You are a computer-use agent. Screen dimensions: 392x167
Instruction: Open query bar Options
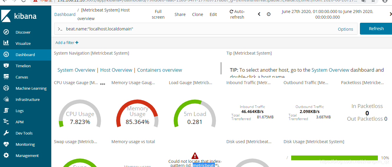(x=345, y=29)
